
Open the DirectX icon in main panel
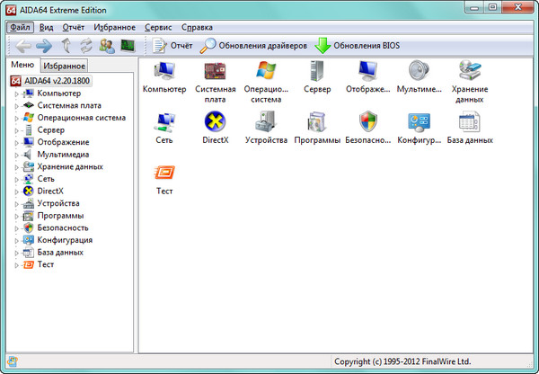click(x=216, y=123)
